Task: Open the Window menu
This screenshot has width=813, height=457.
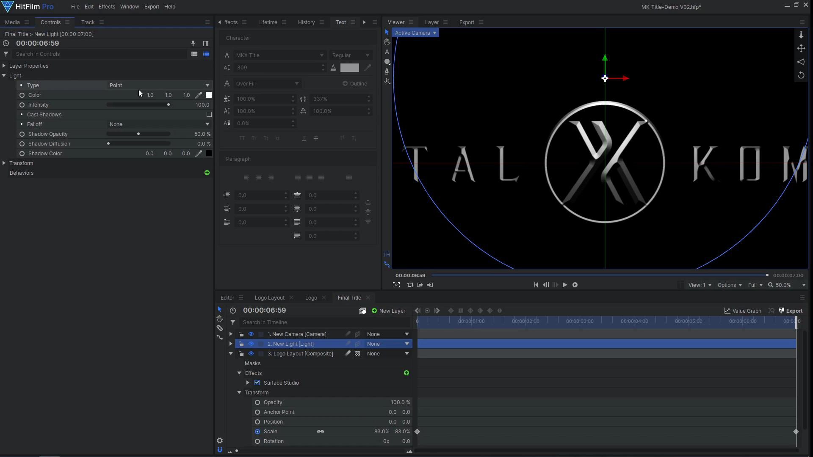Action: [x=129, y=7]
